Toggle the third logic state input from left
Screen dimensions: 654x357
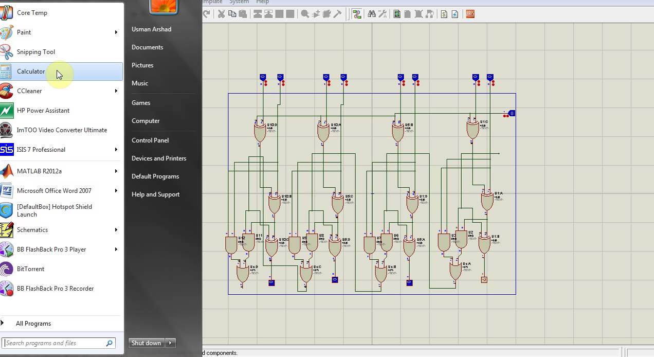click(326, 78)
